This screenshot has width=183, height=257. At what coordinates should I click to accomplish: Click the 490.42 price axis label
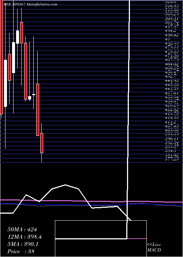172,35
